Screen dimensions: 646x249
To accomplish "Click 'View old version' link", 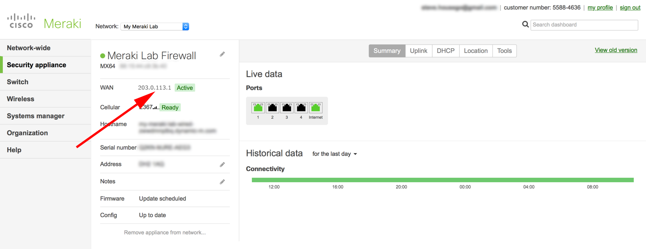I will pyautogui.click(x=616, y=50).
